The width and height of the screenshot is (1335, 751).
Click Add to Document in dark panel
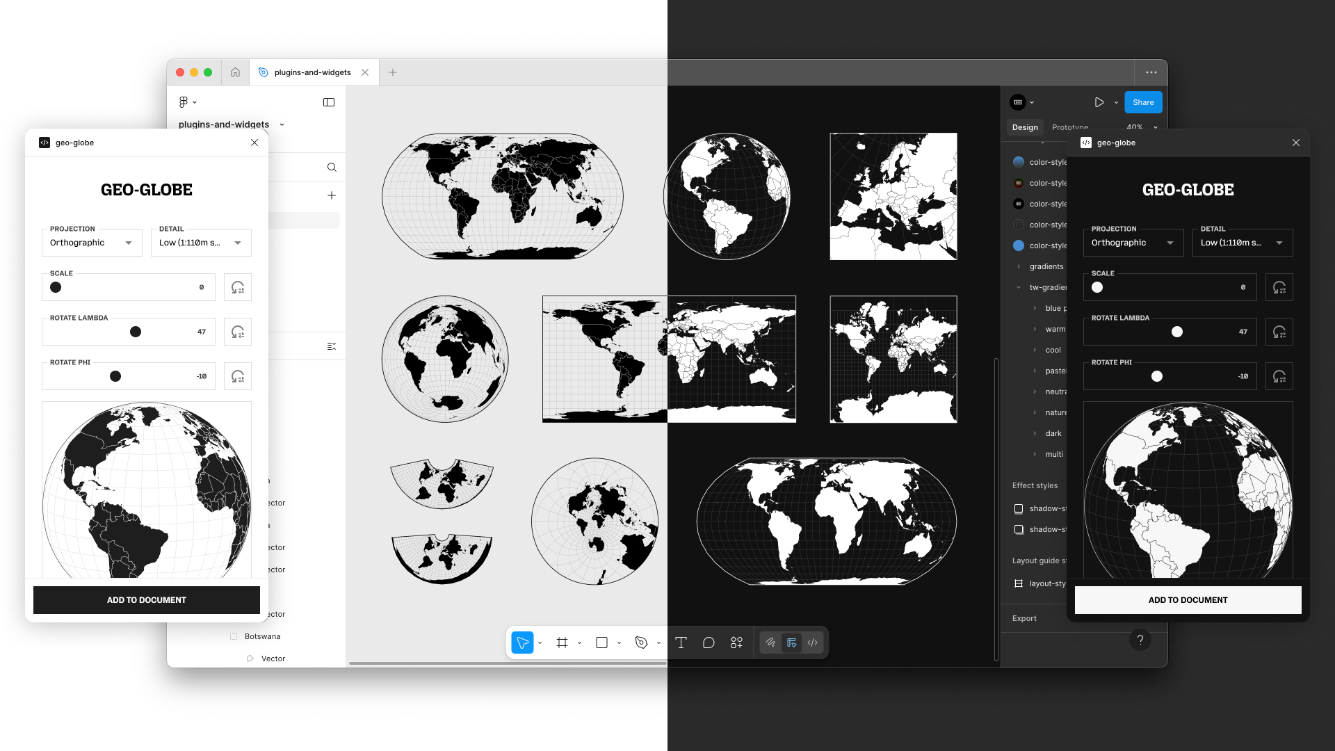click(x=1188, y=600)
